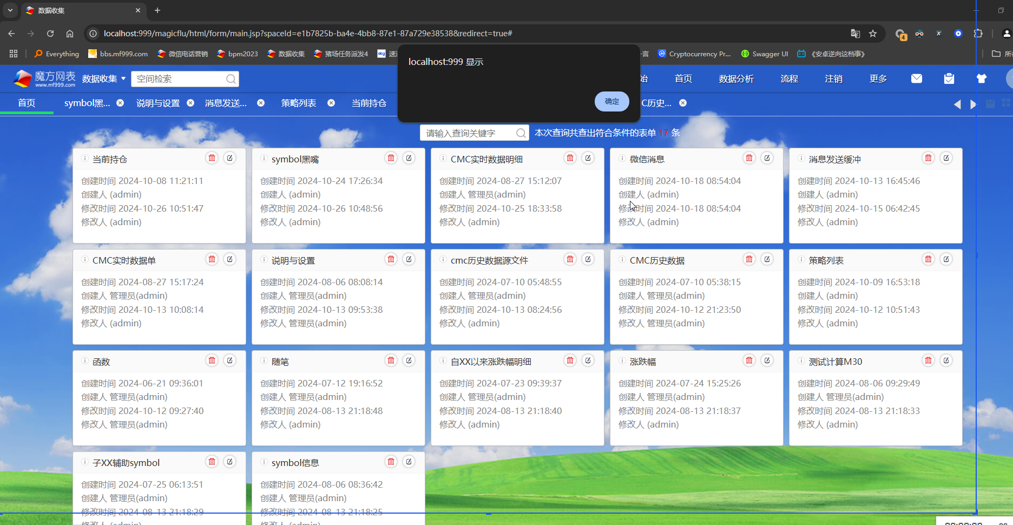Open the bpm2023 bookmark
Viewport: 1013px width, 525px height.
click(237, 54)
